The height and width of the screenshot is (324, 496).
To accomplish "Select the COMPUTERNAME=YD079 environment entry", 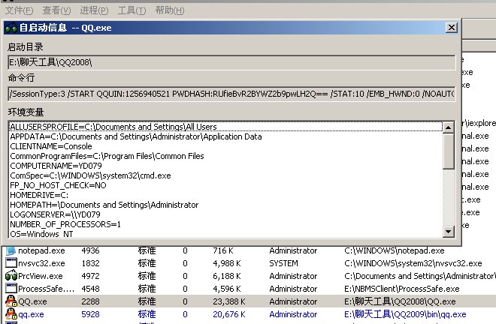I will tap(56, 166).
